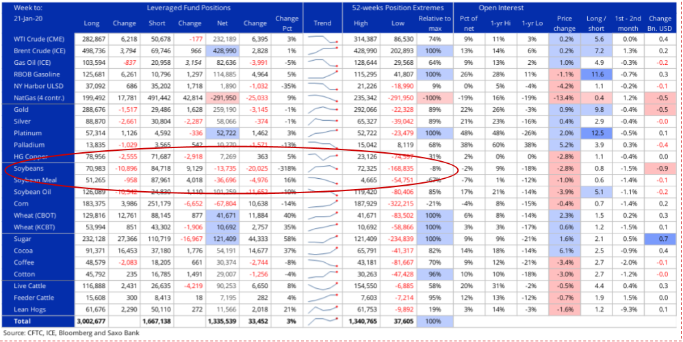This screenshot has height=342, width=683.
Task: Click the Total row label
Action: [x=23, y=320]
